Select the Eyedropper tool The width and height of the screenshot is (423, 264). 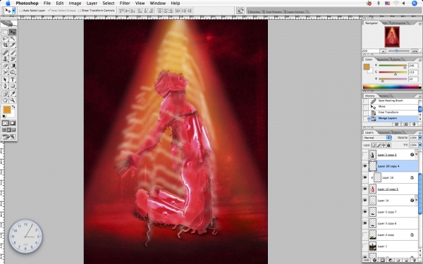click(13, 94)
